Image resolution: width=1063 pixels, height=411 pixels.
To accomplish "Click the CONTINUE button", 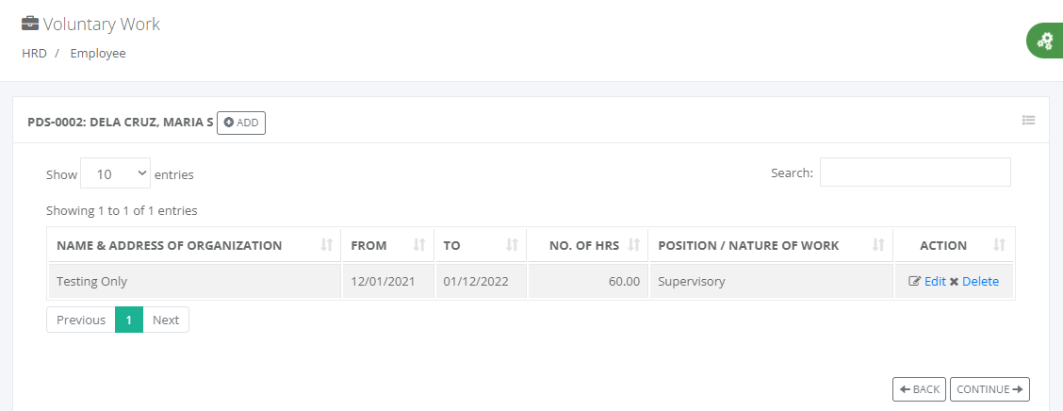I will pos(989,389).
